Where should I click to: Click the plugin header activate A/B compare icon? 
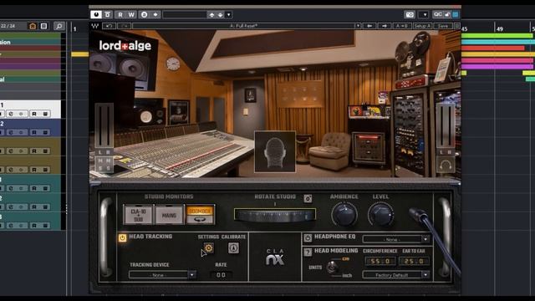pos(145,15)
